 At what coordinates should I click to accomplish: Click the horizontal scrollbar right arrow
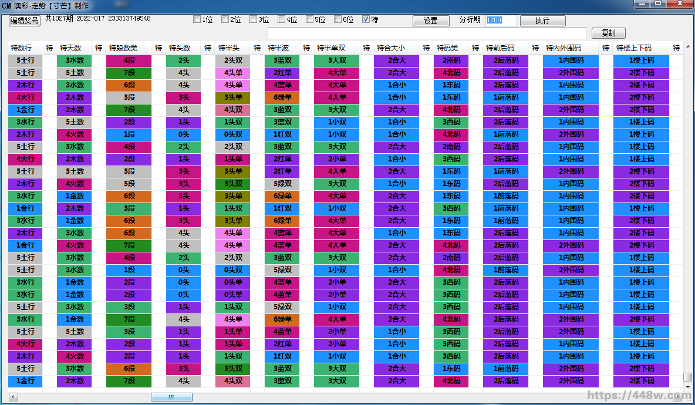[679, 397]
